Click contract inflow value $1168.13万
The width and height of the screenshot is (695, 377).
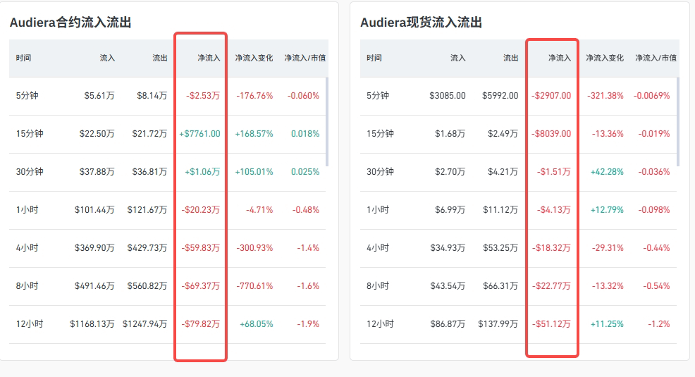coord(92,324)
